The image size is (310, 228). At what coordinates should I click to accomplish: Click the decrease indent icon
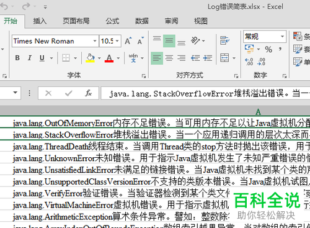coord(195,58)
